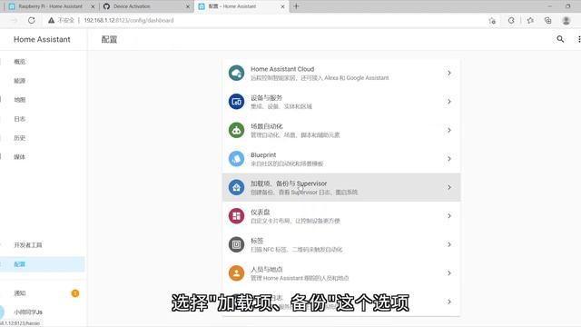Click the 场景自动化 title text
This screenshot has height=327, width=581.
click(266, 126)
